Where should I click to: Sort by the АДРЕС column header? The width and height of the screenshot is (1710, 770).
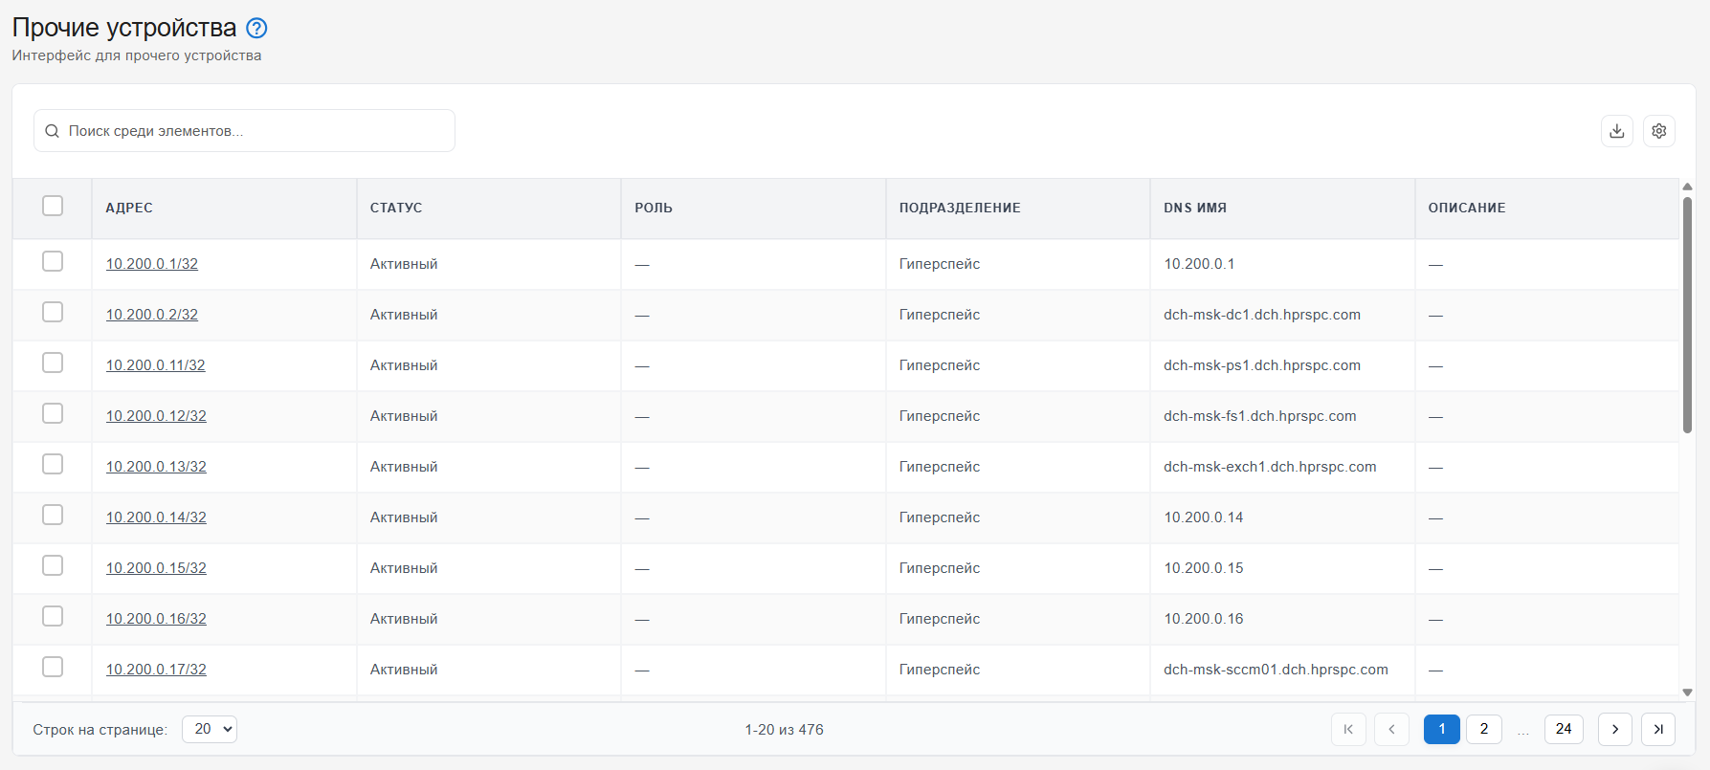pos(129,208)
